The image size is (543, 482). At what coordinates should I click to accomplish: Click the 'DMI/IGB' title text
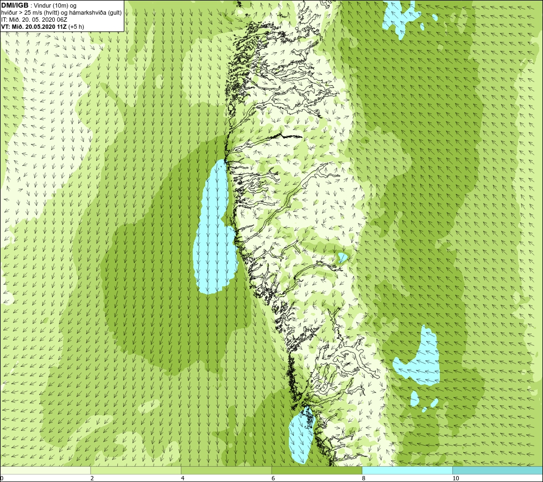point(15,5)
